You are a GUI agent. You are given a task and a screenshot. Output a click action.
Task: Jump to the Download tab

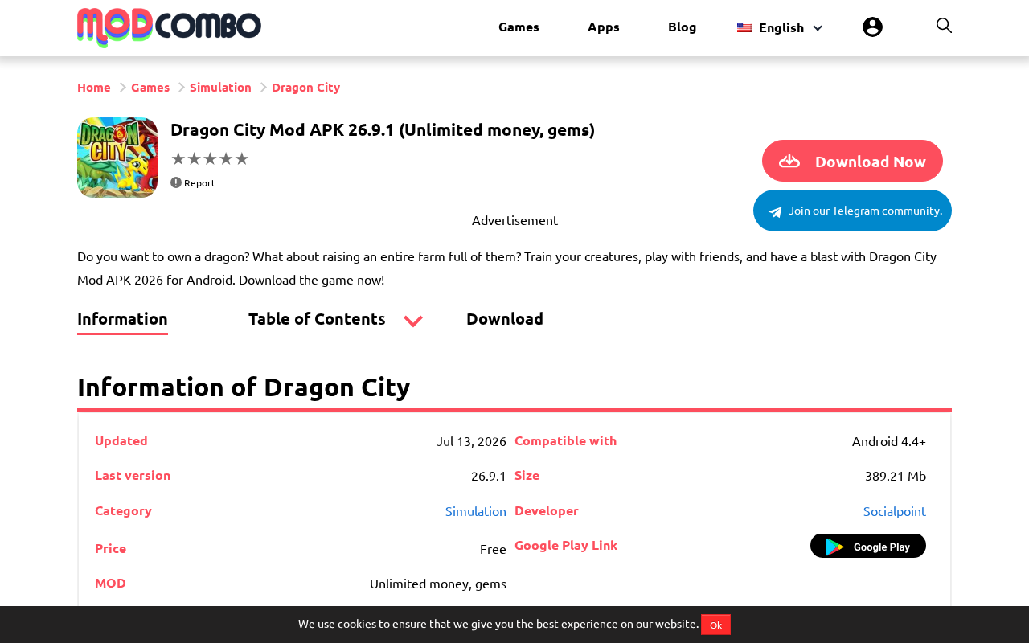[x=505, y=319]
